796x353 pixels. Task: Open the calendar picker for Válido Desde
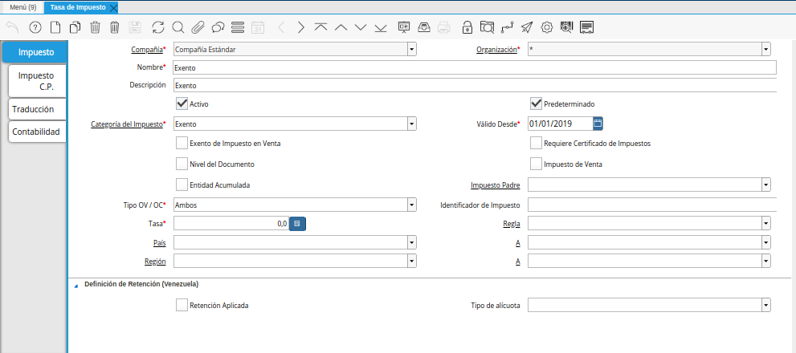tap(598, 124)
